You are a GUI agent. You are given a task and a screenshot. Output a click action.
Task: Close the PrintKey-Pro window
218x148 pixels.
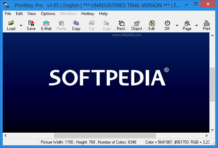[x=208, y=4]
